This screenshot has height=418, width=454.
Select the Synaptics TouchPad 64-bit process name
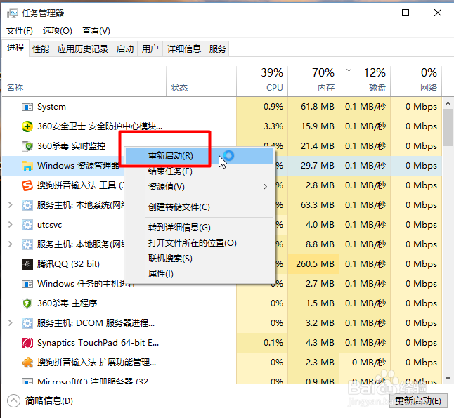(x=98, y=343)
